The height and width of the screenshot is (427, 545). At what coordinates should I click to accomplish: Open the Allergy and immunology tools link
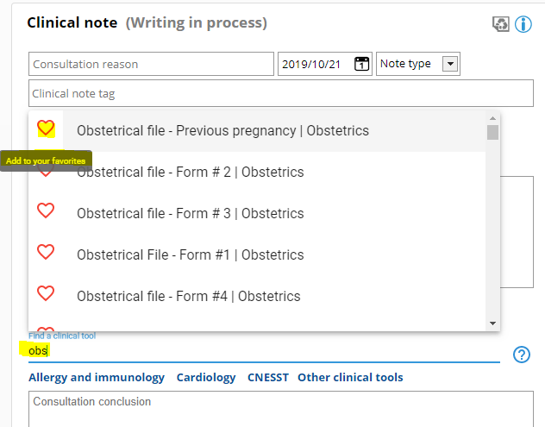coord(97,378)
